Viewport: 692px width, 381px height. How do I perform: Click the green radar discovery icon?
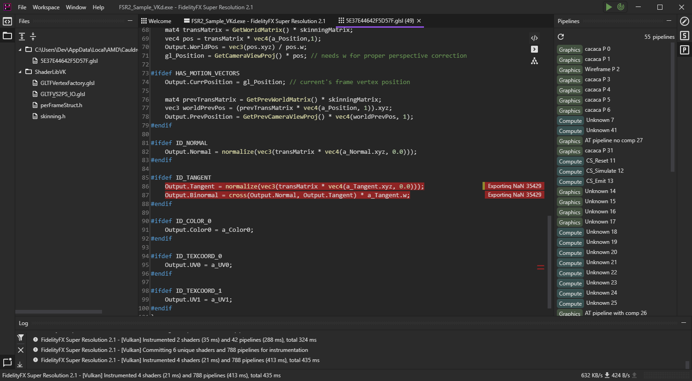coord(621,7)
